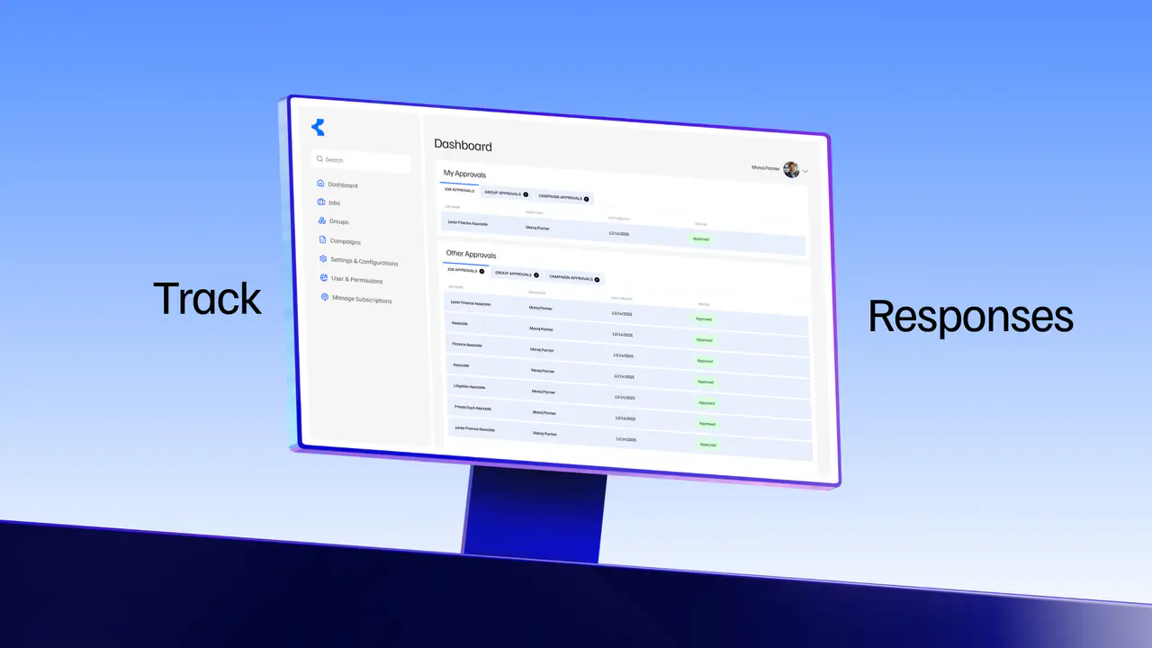Click Approved badge in Litigation Associate row
Image resolution: width=1152 pixels, height=648 pixels.
click(706, 402)
